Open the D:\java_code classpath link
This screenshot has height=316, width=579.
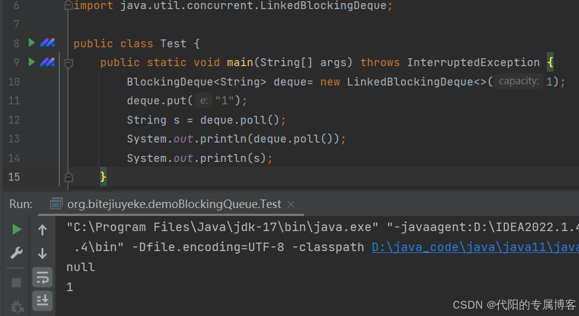(475, 247)
